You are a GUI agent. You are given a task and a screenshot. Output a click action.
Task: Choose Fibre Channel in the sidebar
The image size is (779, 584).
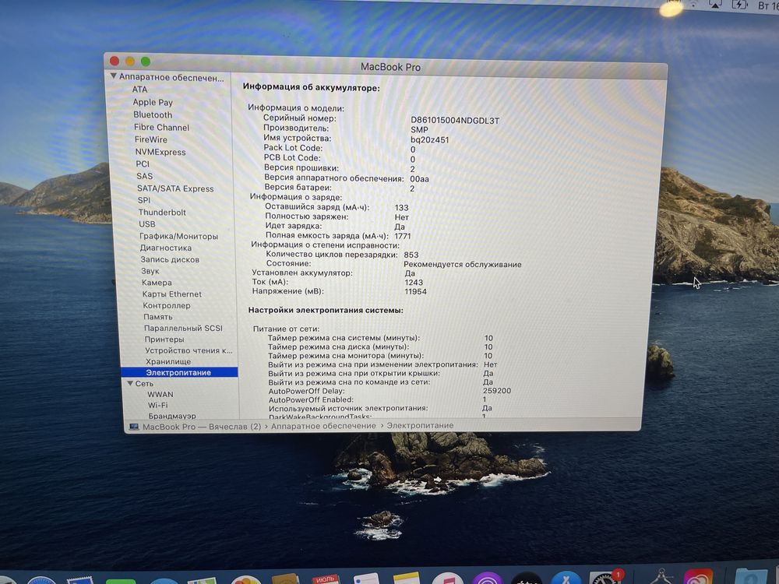pyautogui.click(x=161, y=127)
